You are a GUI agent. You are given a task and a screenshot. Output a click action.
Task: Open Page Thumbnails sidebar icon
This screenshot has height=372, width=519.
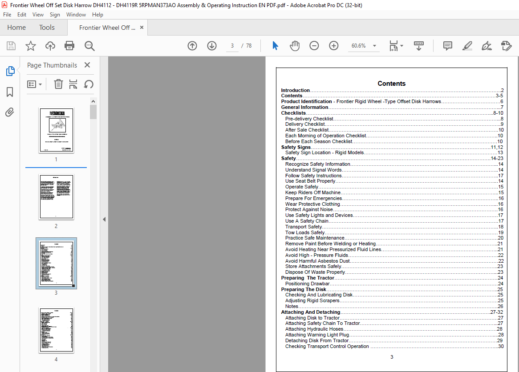point(10,71)
